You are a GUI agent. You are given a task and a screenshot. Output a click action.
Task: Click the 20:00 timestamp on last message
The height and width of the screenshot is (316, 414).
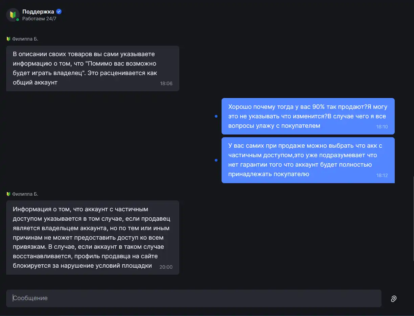tap(166, 267)
